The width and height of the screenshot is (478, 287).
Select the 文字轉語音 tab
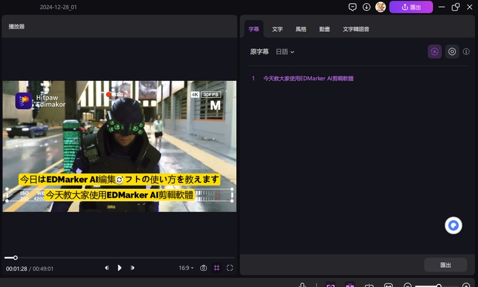pyautogui.click(x=355, y=29)
